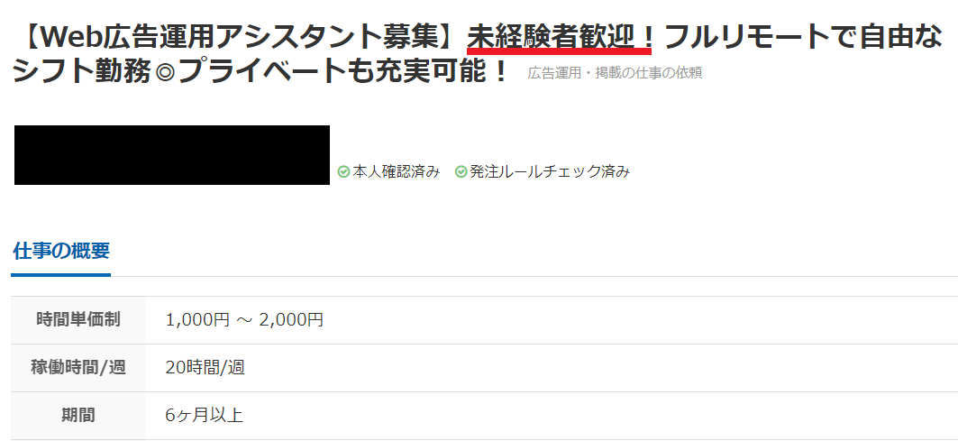The width and height of the screenshot is (958, 441).
Task: Click the underlined 未経験者歓迎！ text
Action: [560, 39]
